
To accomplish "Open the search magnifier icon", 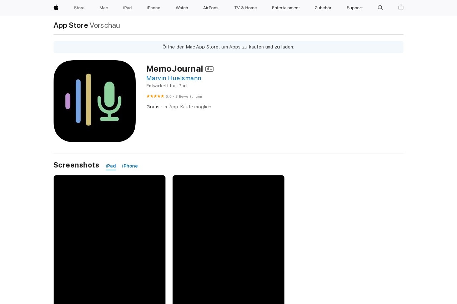I will [380, 7].
